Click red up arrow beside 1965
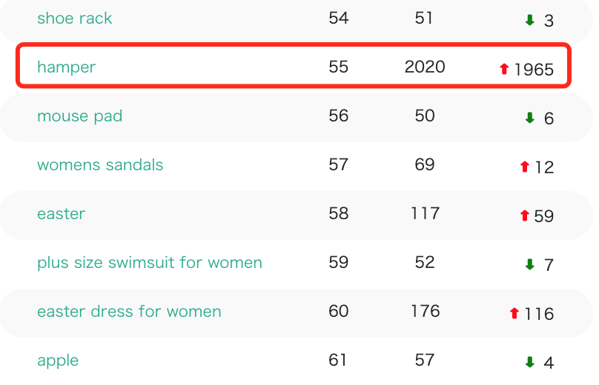 pyautogui.click(x=504, y=69)
